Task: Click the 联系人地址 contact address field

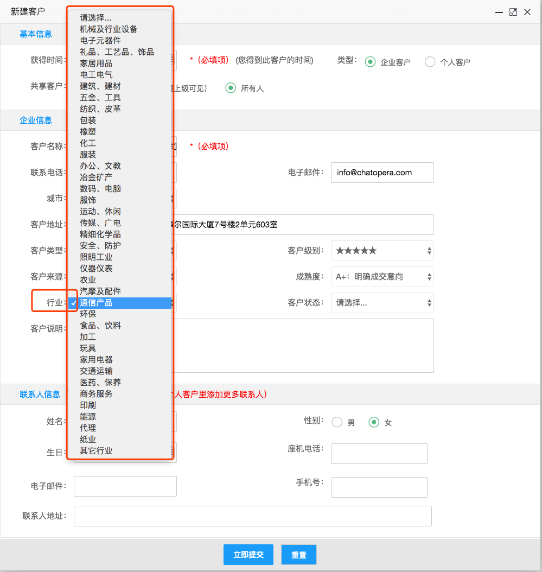Action: 252,516
